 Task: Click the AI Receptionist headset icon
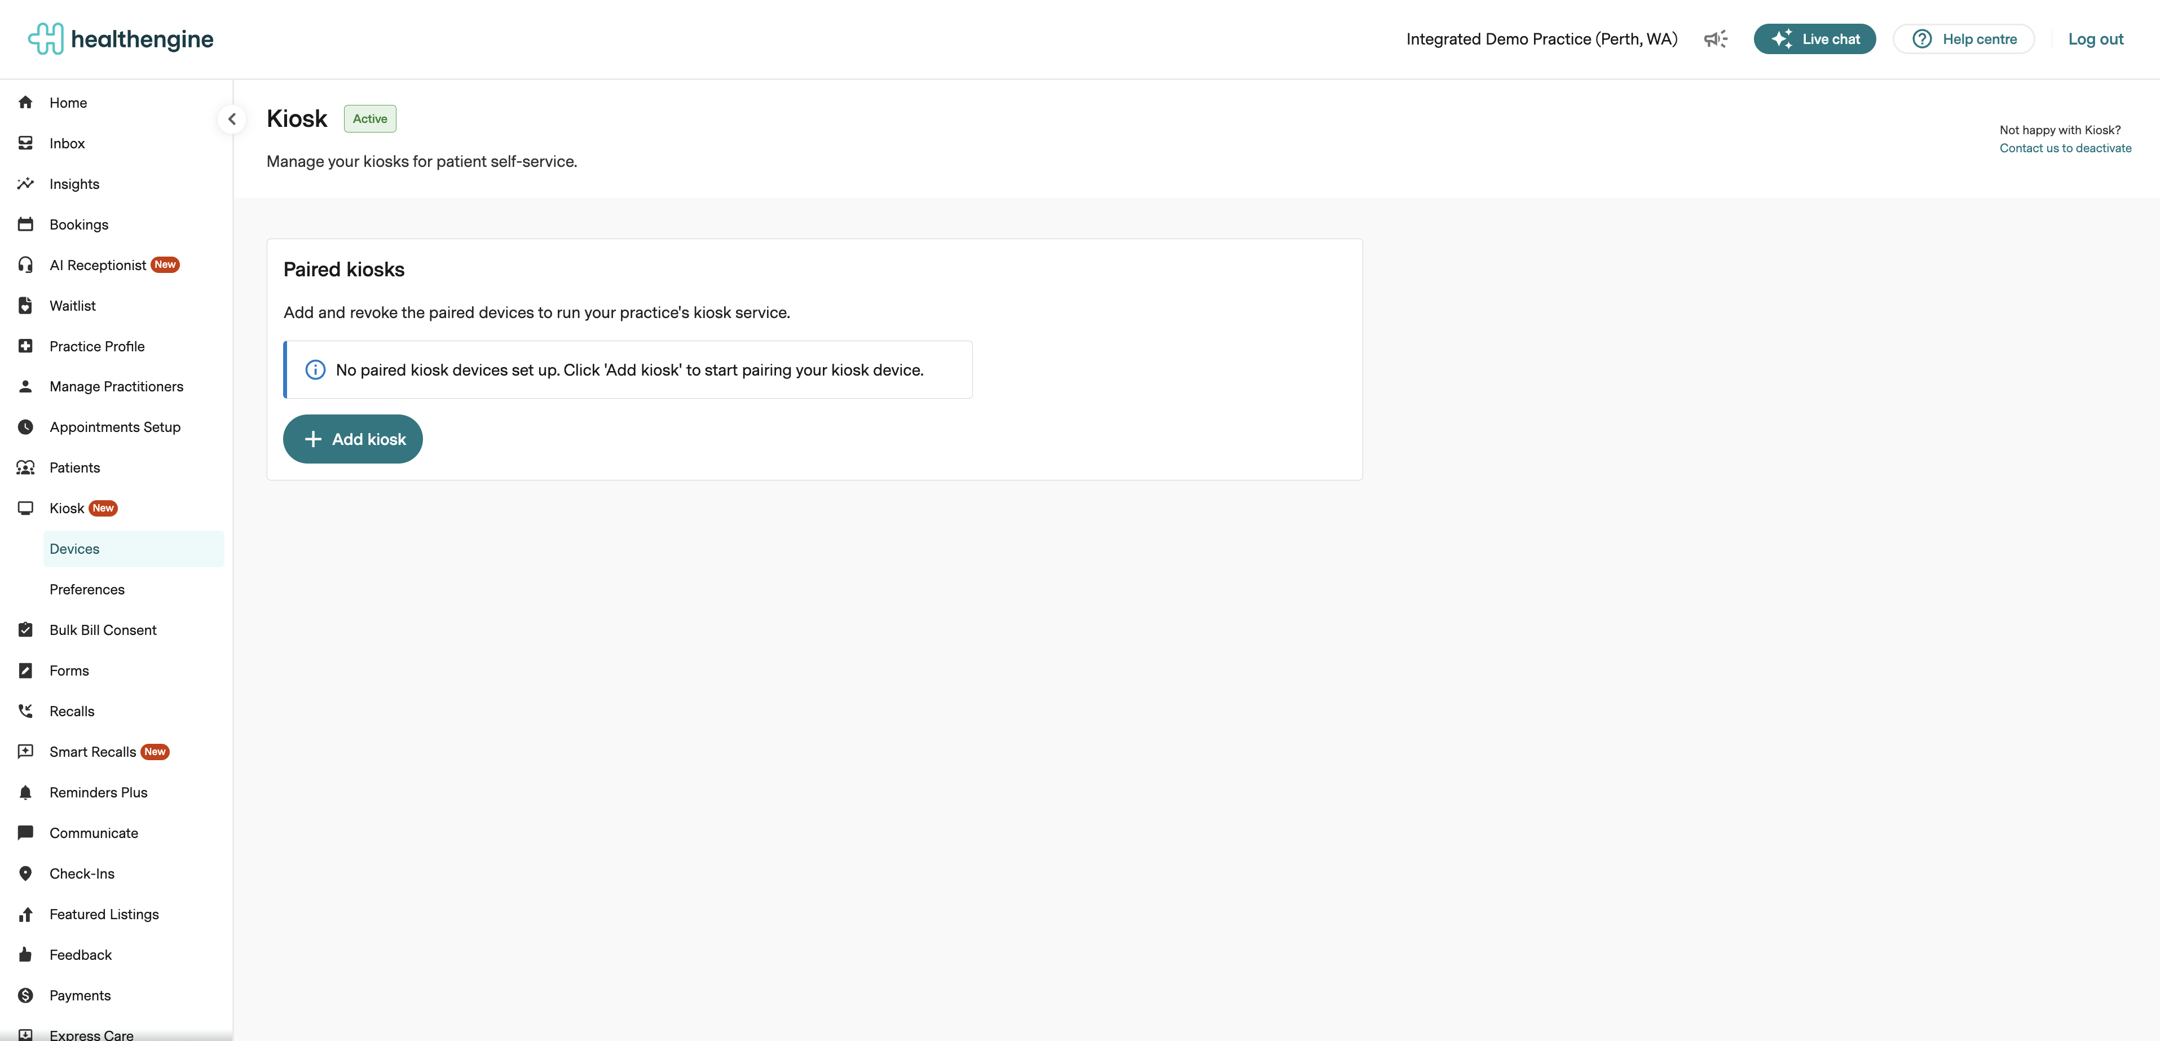pos(25,265)
